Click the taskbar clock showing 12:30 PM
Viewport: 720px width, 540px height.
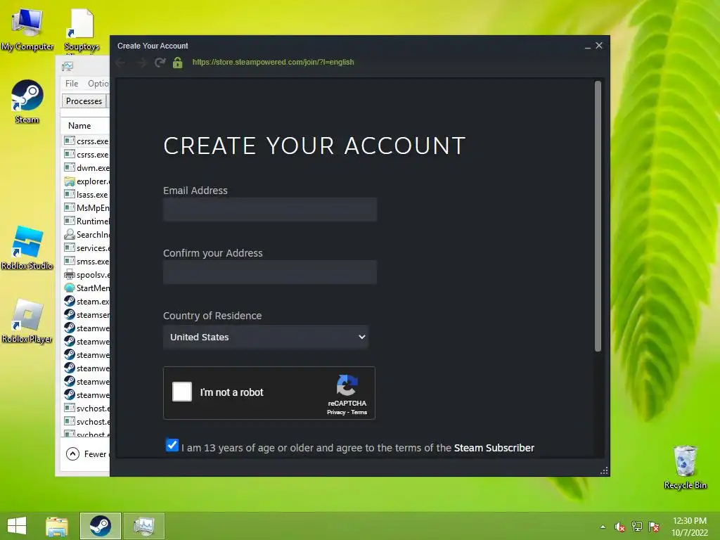coord(690,527)
